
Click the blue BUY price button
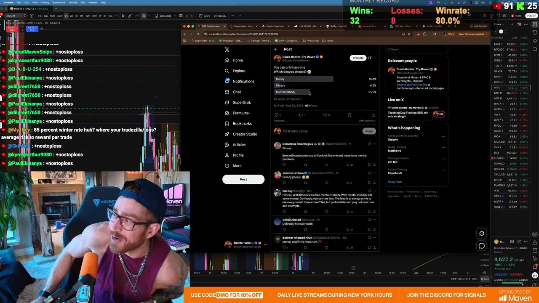coord(32,29)
